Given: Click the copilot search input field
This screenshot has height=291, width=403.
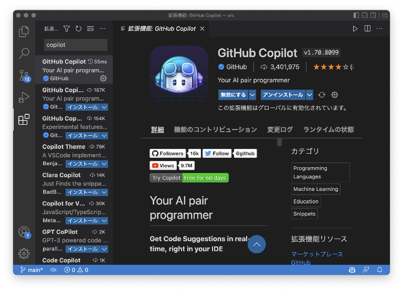Looking at the screenshot, I should [x=76, y=45].
